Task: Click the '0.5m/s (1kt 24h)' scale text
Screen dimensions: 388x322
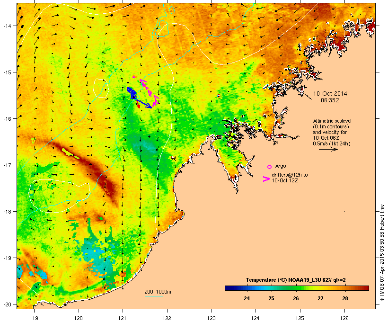Action: click(332, 143)
